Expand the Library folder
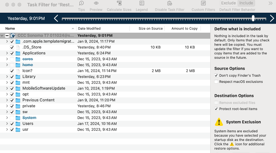The height and width of the screenshot is (153, 276). click(7, 77)
